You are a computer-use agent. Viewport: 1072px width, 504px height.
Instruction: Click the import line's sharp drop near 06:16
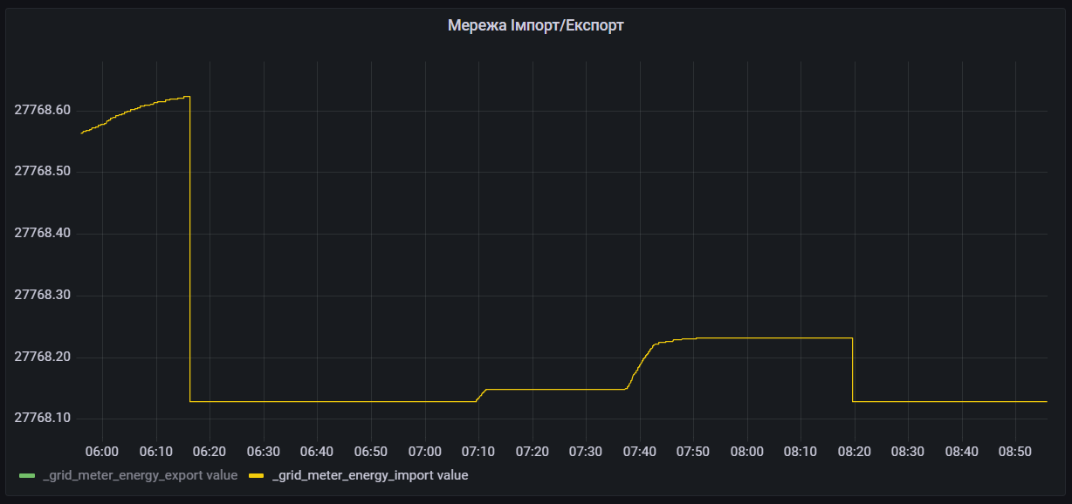click(x=189, y=249)
